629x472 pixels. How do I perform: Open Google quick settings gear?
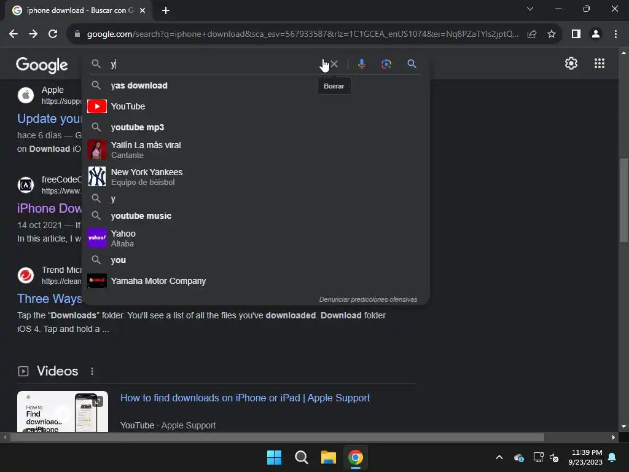coord(571,63)
